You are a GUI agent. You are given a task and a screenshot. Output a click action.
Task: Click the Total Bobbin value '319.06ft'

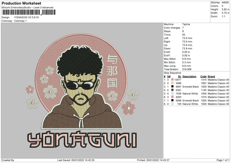187,69
